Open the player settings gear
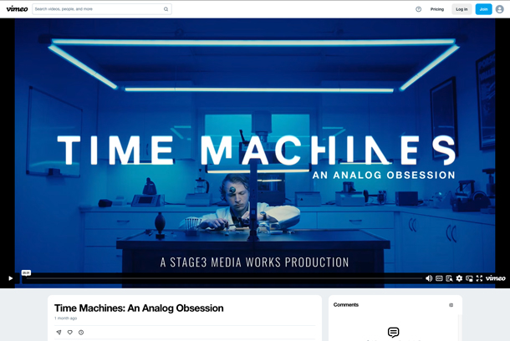Screen dimensions: 510x341 pyautogui.click(x=459, y=278)
